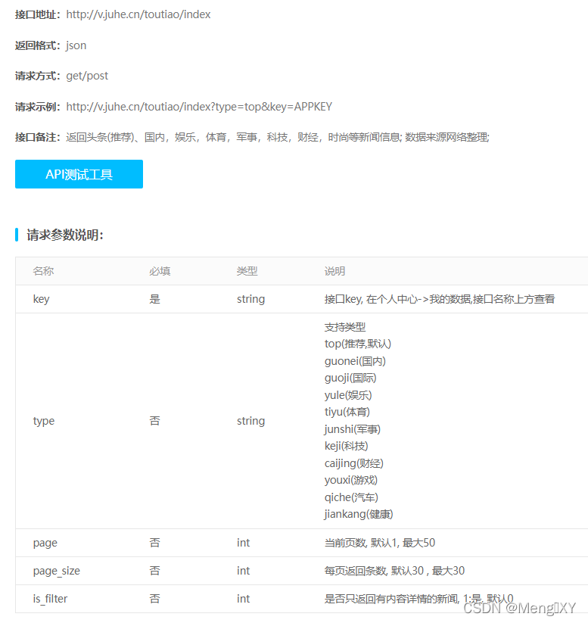Click the top(推荐,默认) type option
The height and width of the screenshot is (623, 588).
click(358, 344)
